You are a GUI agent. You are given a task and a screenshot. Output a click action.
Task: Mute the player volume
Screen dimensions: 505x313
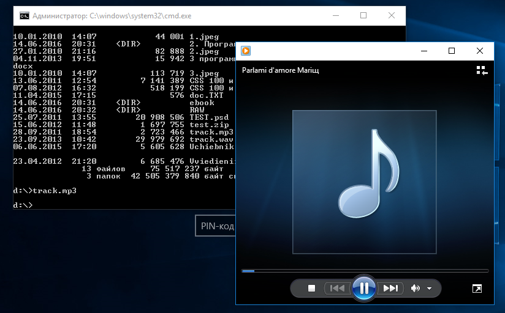[415, 289]
